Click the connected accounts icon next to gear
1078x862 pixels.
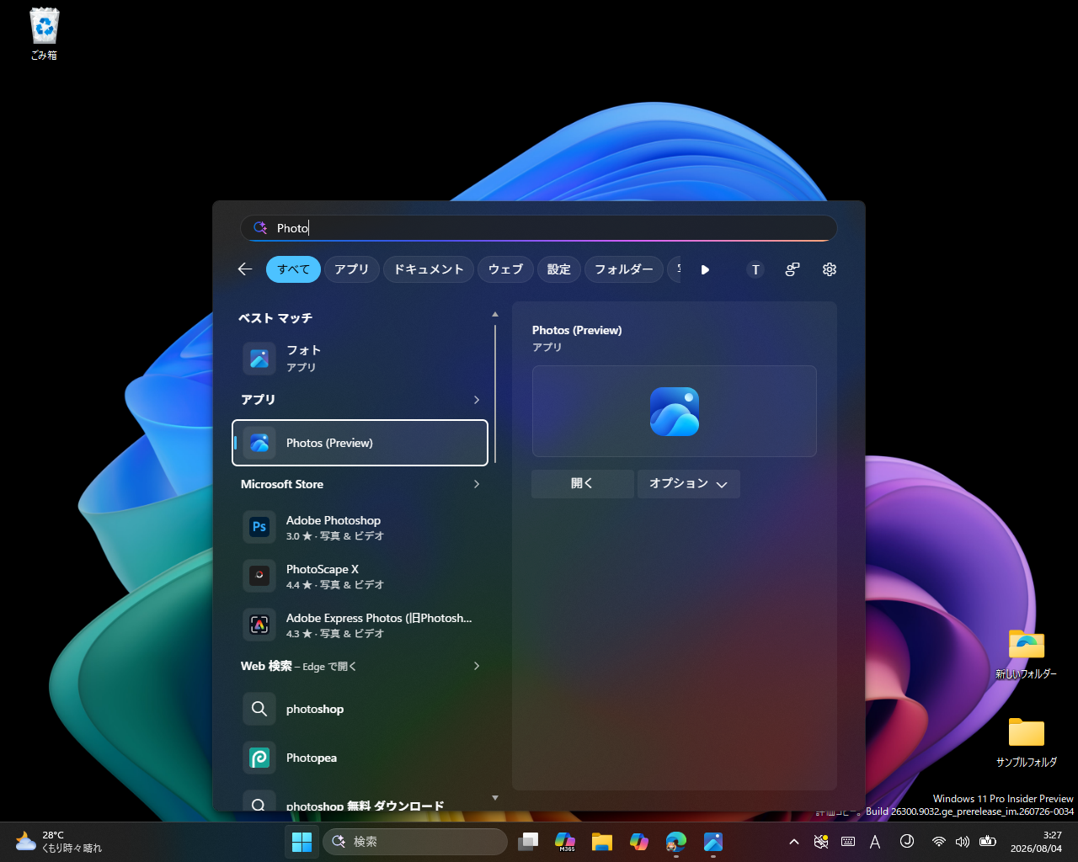(792, 269)
